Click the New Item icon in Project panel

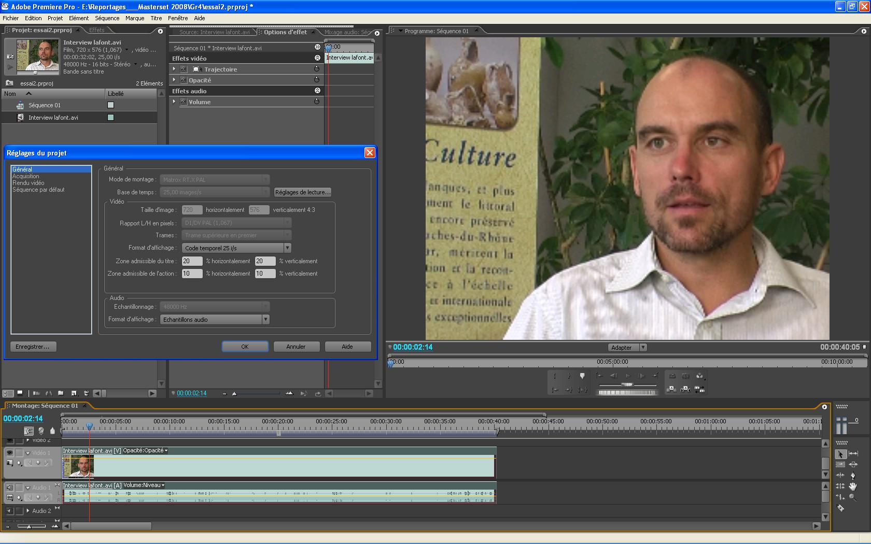point(74,393)
